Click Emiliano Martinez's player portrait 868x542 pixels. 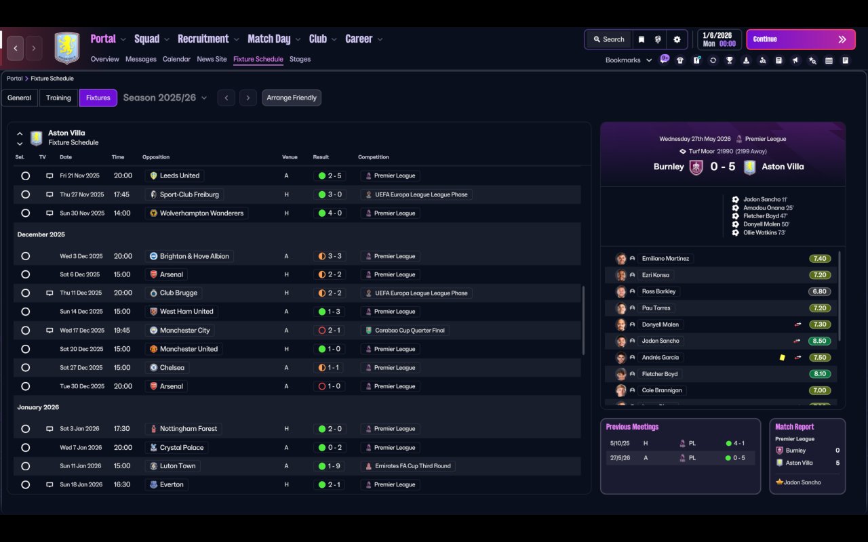[x=620, y=259]
